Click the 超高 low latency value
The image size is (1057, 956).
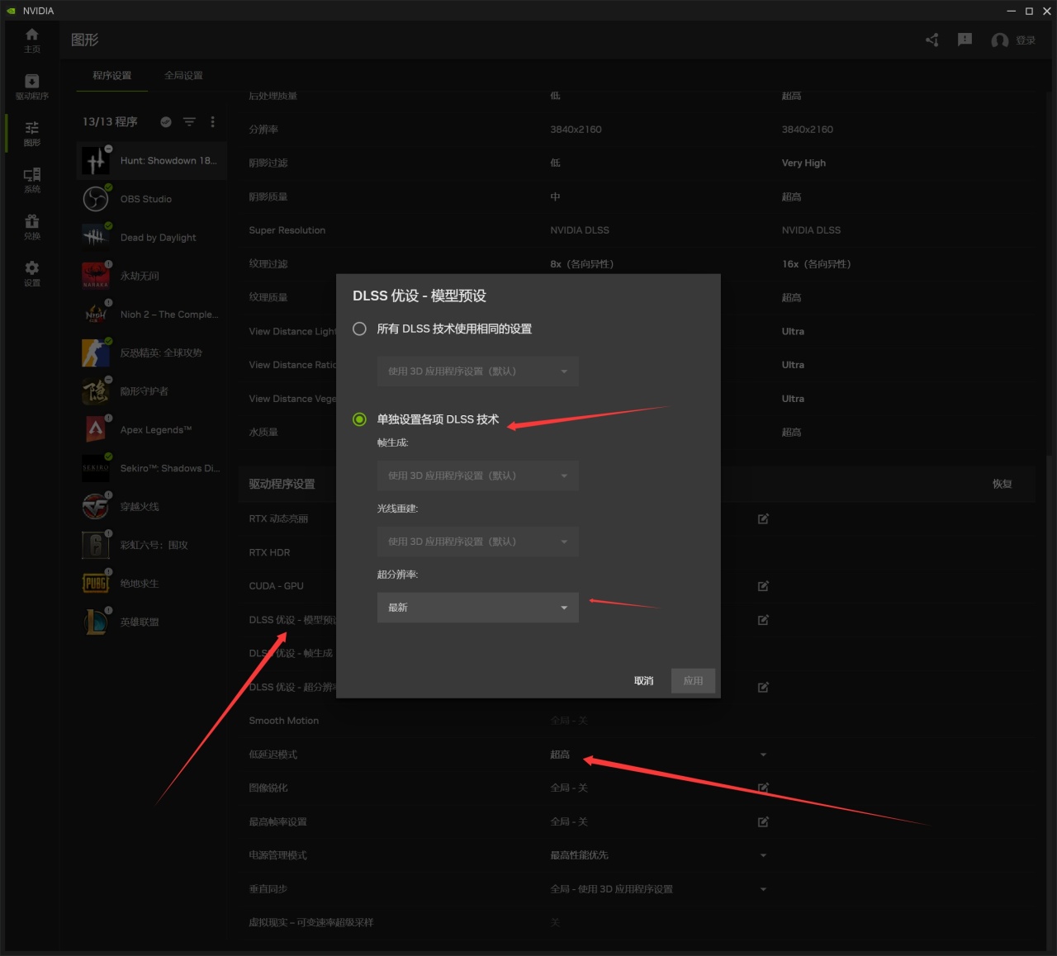click(x=560, y=755)
